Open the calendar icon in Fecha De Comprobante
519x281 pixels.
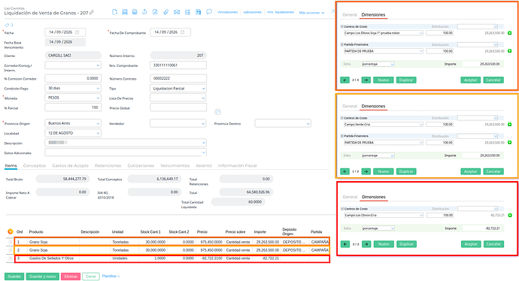pyautogui.click(x=182, y=32)
